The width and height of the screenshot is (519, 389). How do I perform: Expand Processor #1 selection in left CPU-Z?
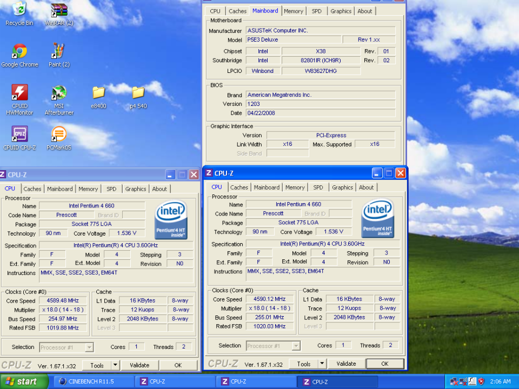point(89,347)
